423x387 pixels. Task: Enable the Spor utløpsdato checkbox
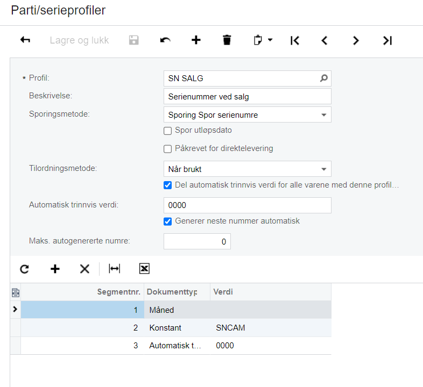tap(167, 131)
